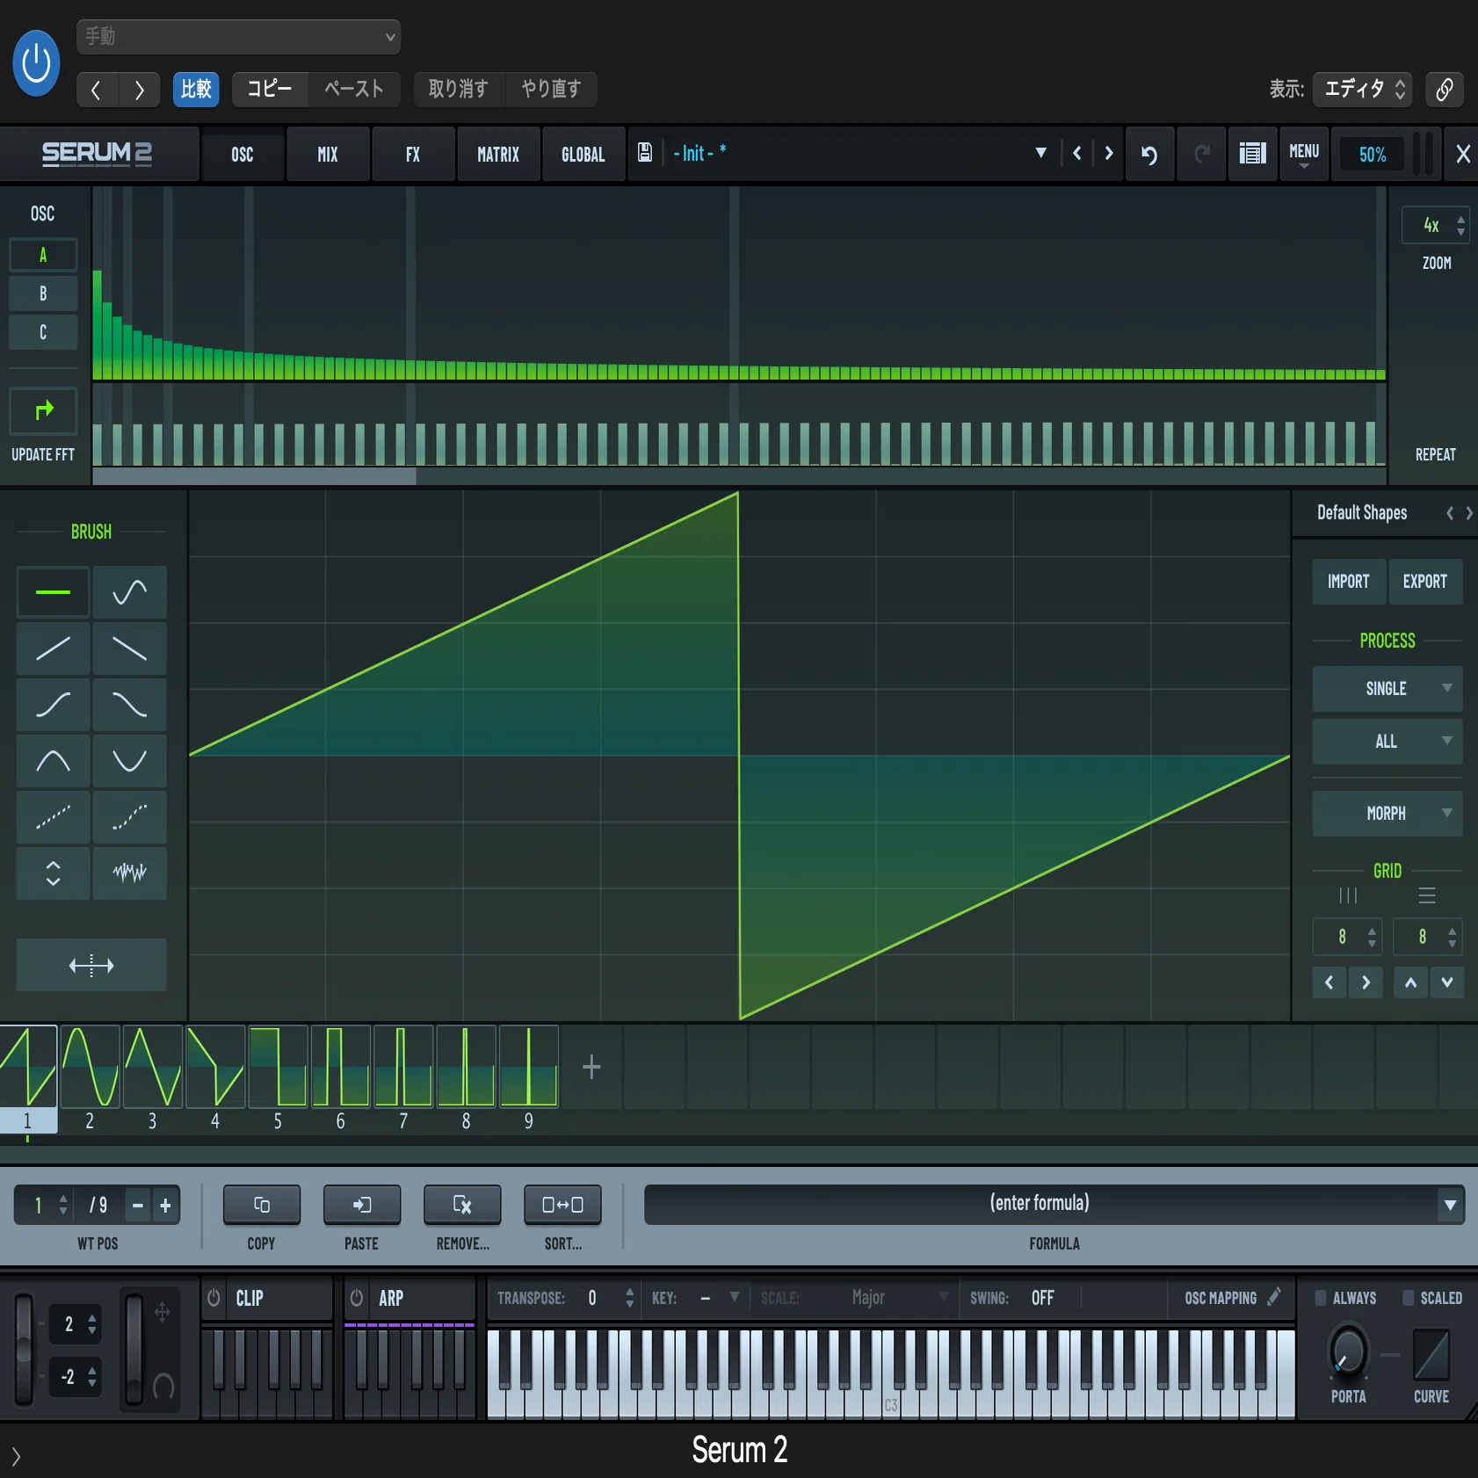This screenshot has width=1478, height=1478.
Task: Select the flat line brush shape
Action: click(x=53, y=592)
